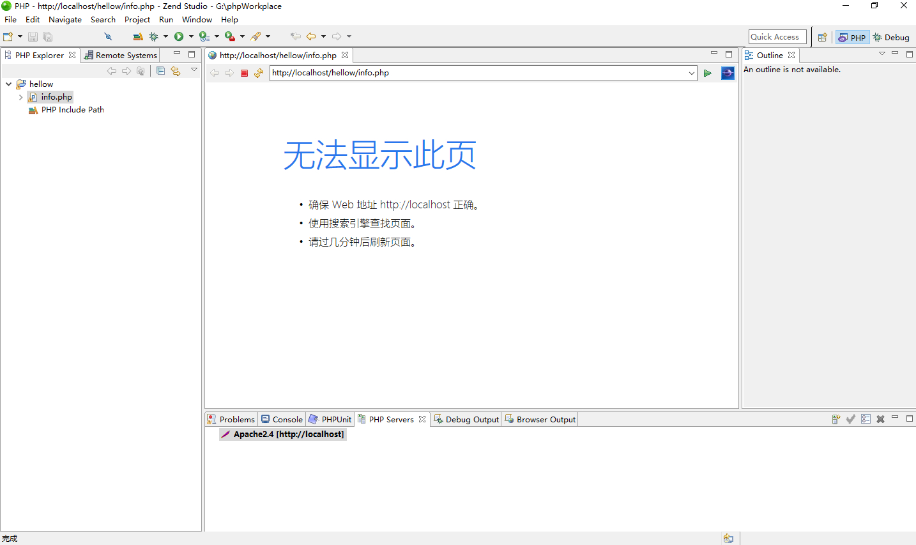The height and width of the screenshot is (545, 916).
Task: Click the Remove server X icon
Action: pos(880,419)
